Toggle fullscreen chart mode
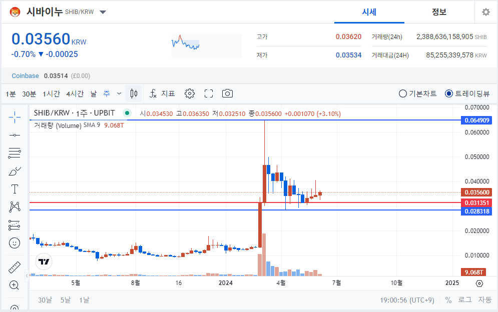The width and height of the screenshot is (498, 312). click(209, 93)
